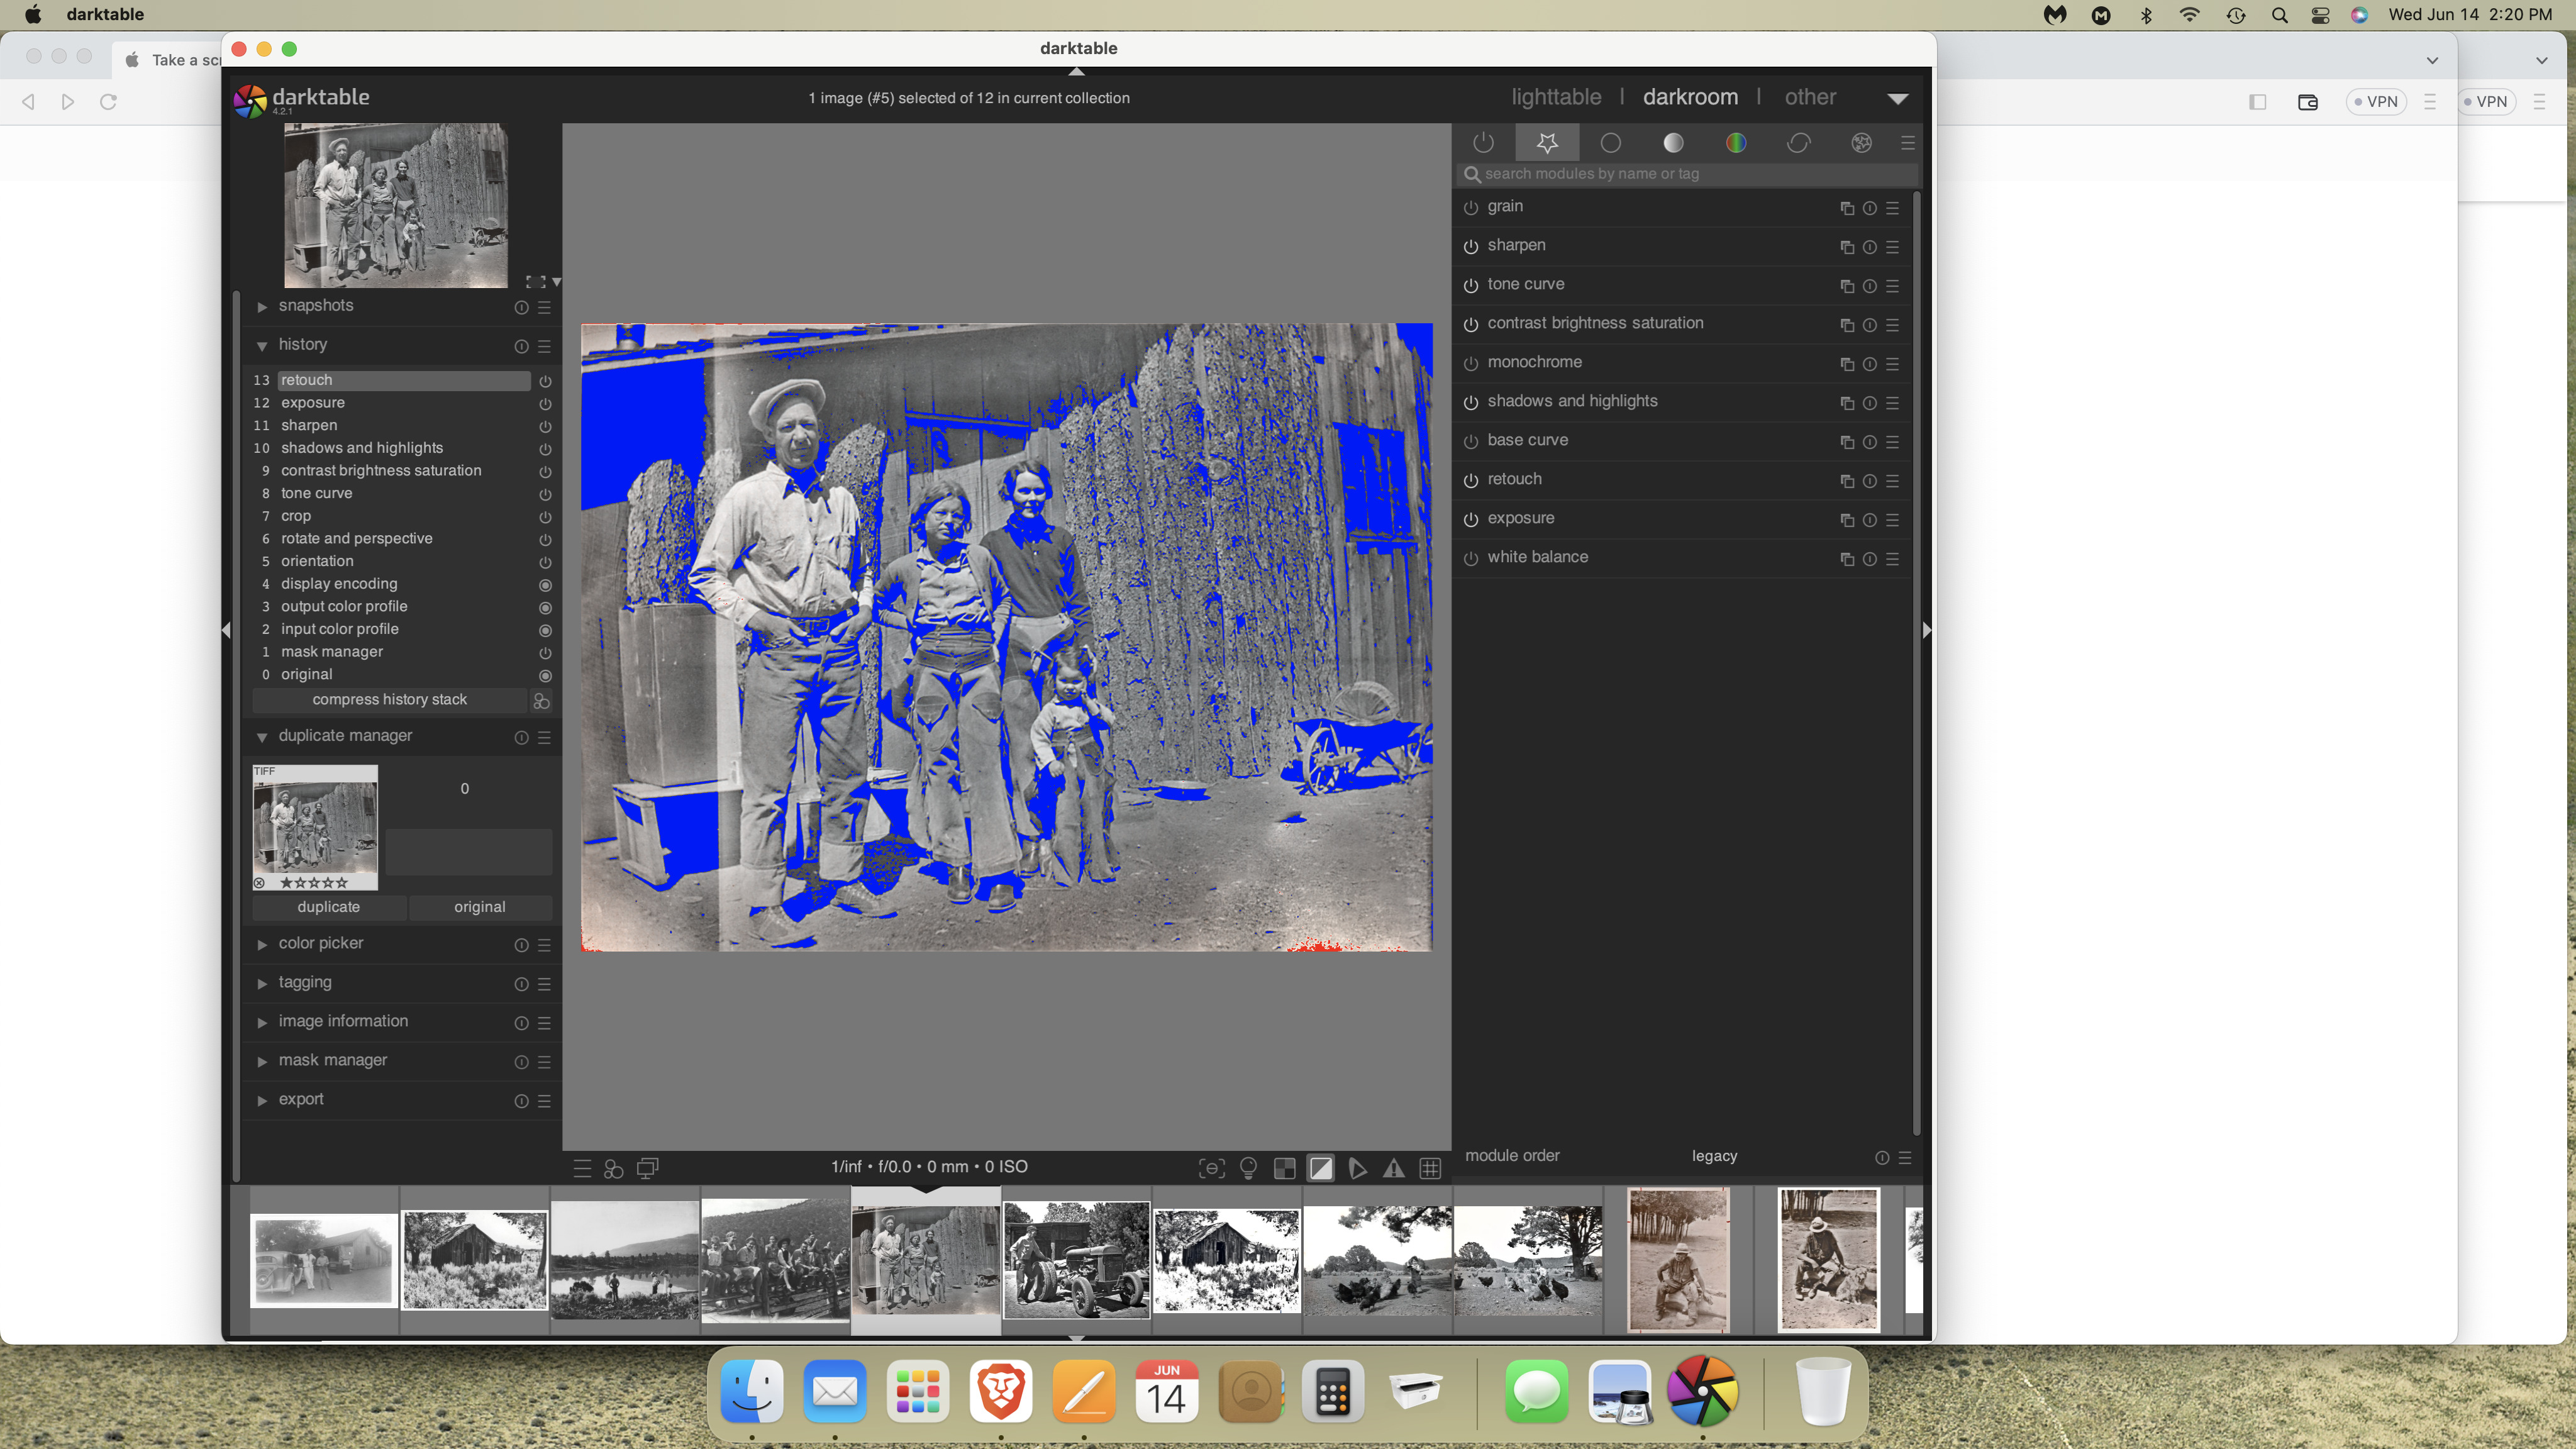The width and height of the screenshot is (2576, 1449).
Task: Collapse the history panel
Action: coord(302,345)
